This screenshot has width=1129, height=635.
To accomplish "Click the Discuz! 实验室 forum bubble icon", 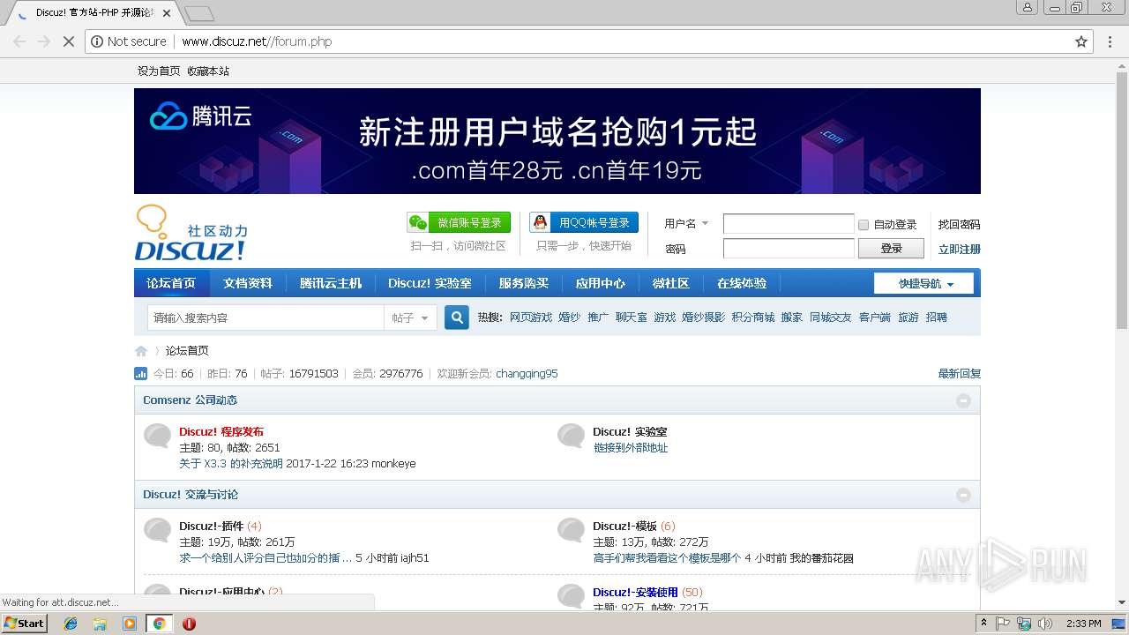I will (571, 437).
